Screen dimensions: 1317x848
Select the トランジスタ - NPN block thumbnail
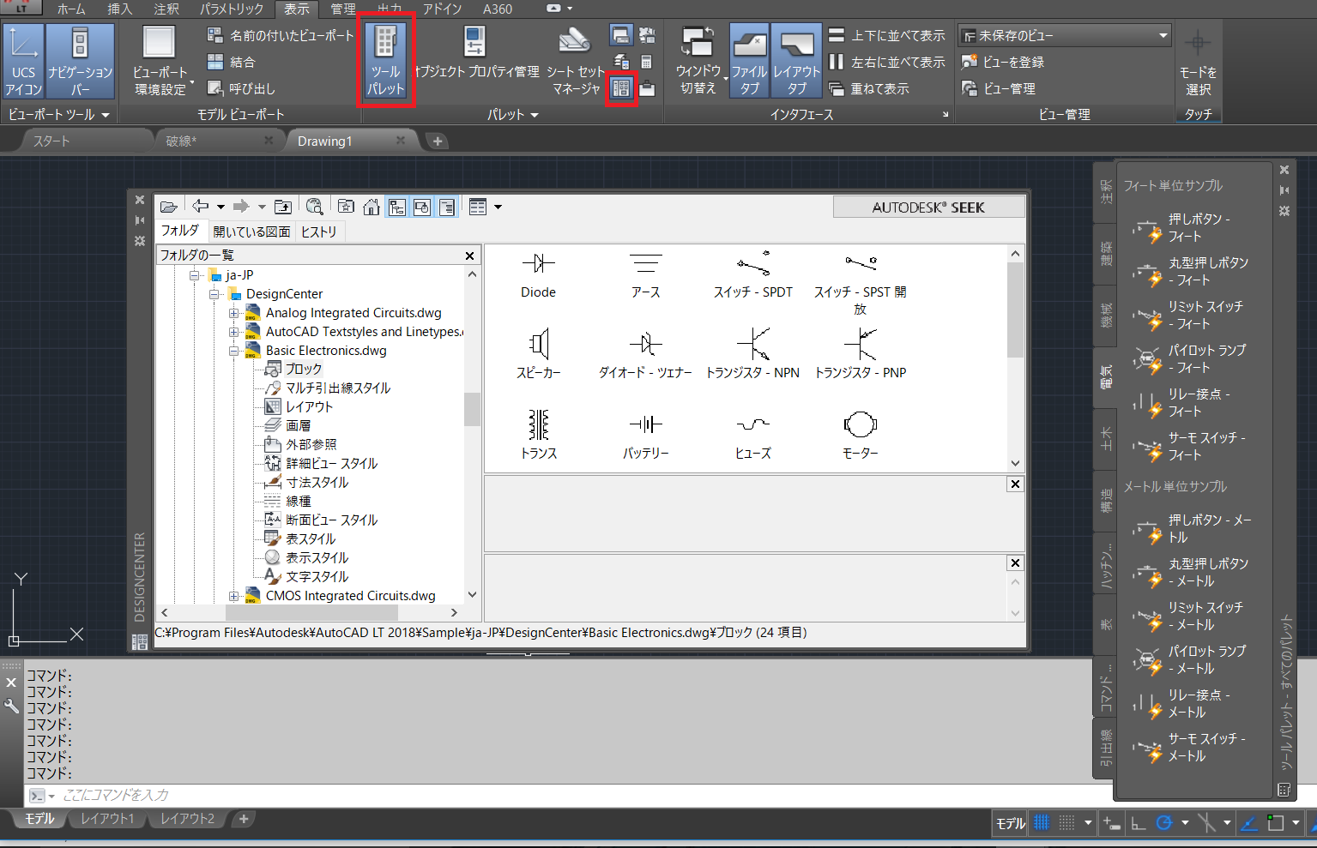pyautogui.click(x=752, y=352)
